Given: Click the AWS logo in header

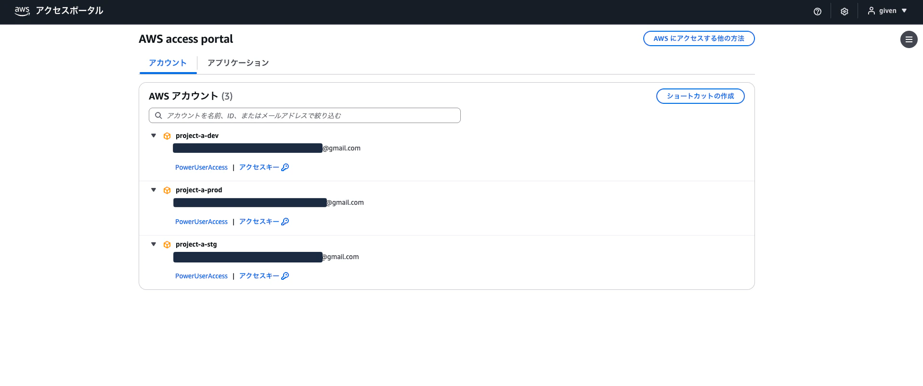Looking at the screenshot, I should (x=22, y=11).
